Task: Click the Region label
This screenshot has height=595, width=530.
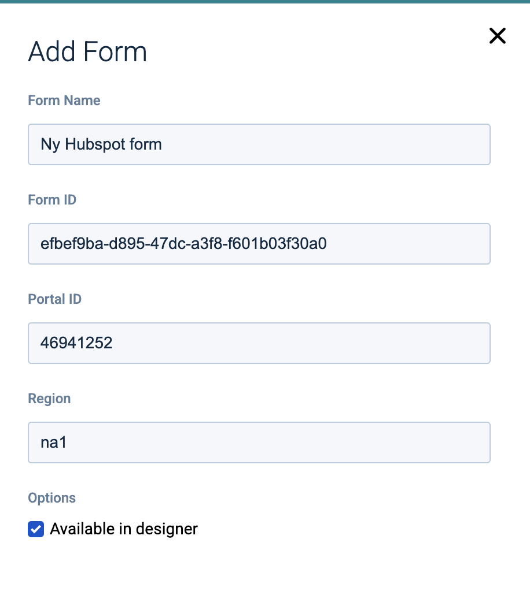Action: pyautogui.click(x=49, y=399)
